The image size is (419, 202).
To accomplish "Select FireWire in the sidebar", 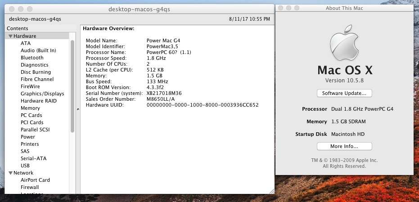I will [x=30, y=86].
